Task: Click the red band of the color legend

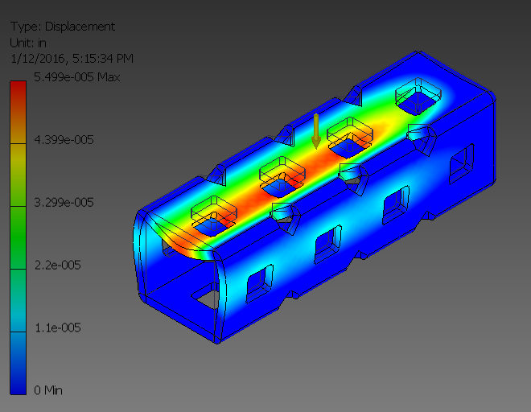Action: pos(18,112)
